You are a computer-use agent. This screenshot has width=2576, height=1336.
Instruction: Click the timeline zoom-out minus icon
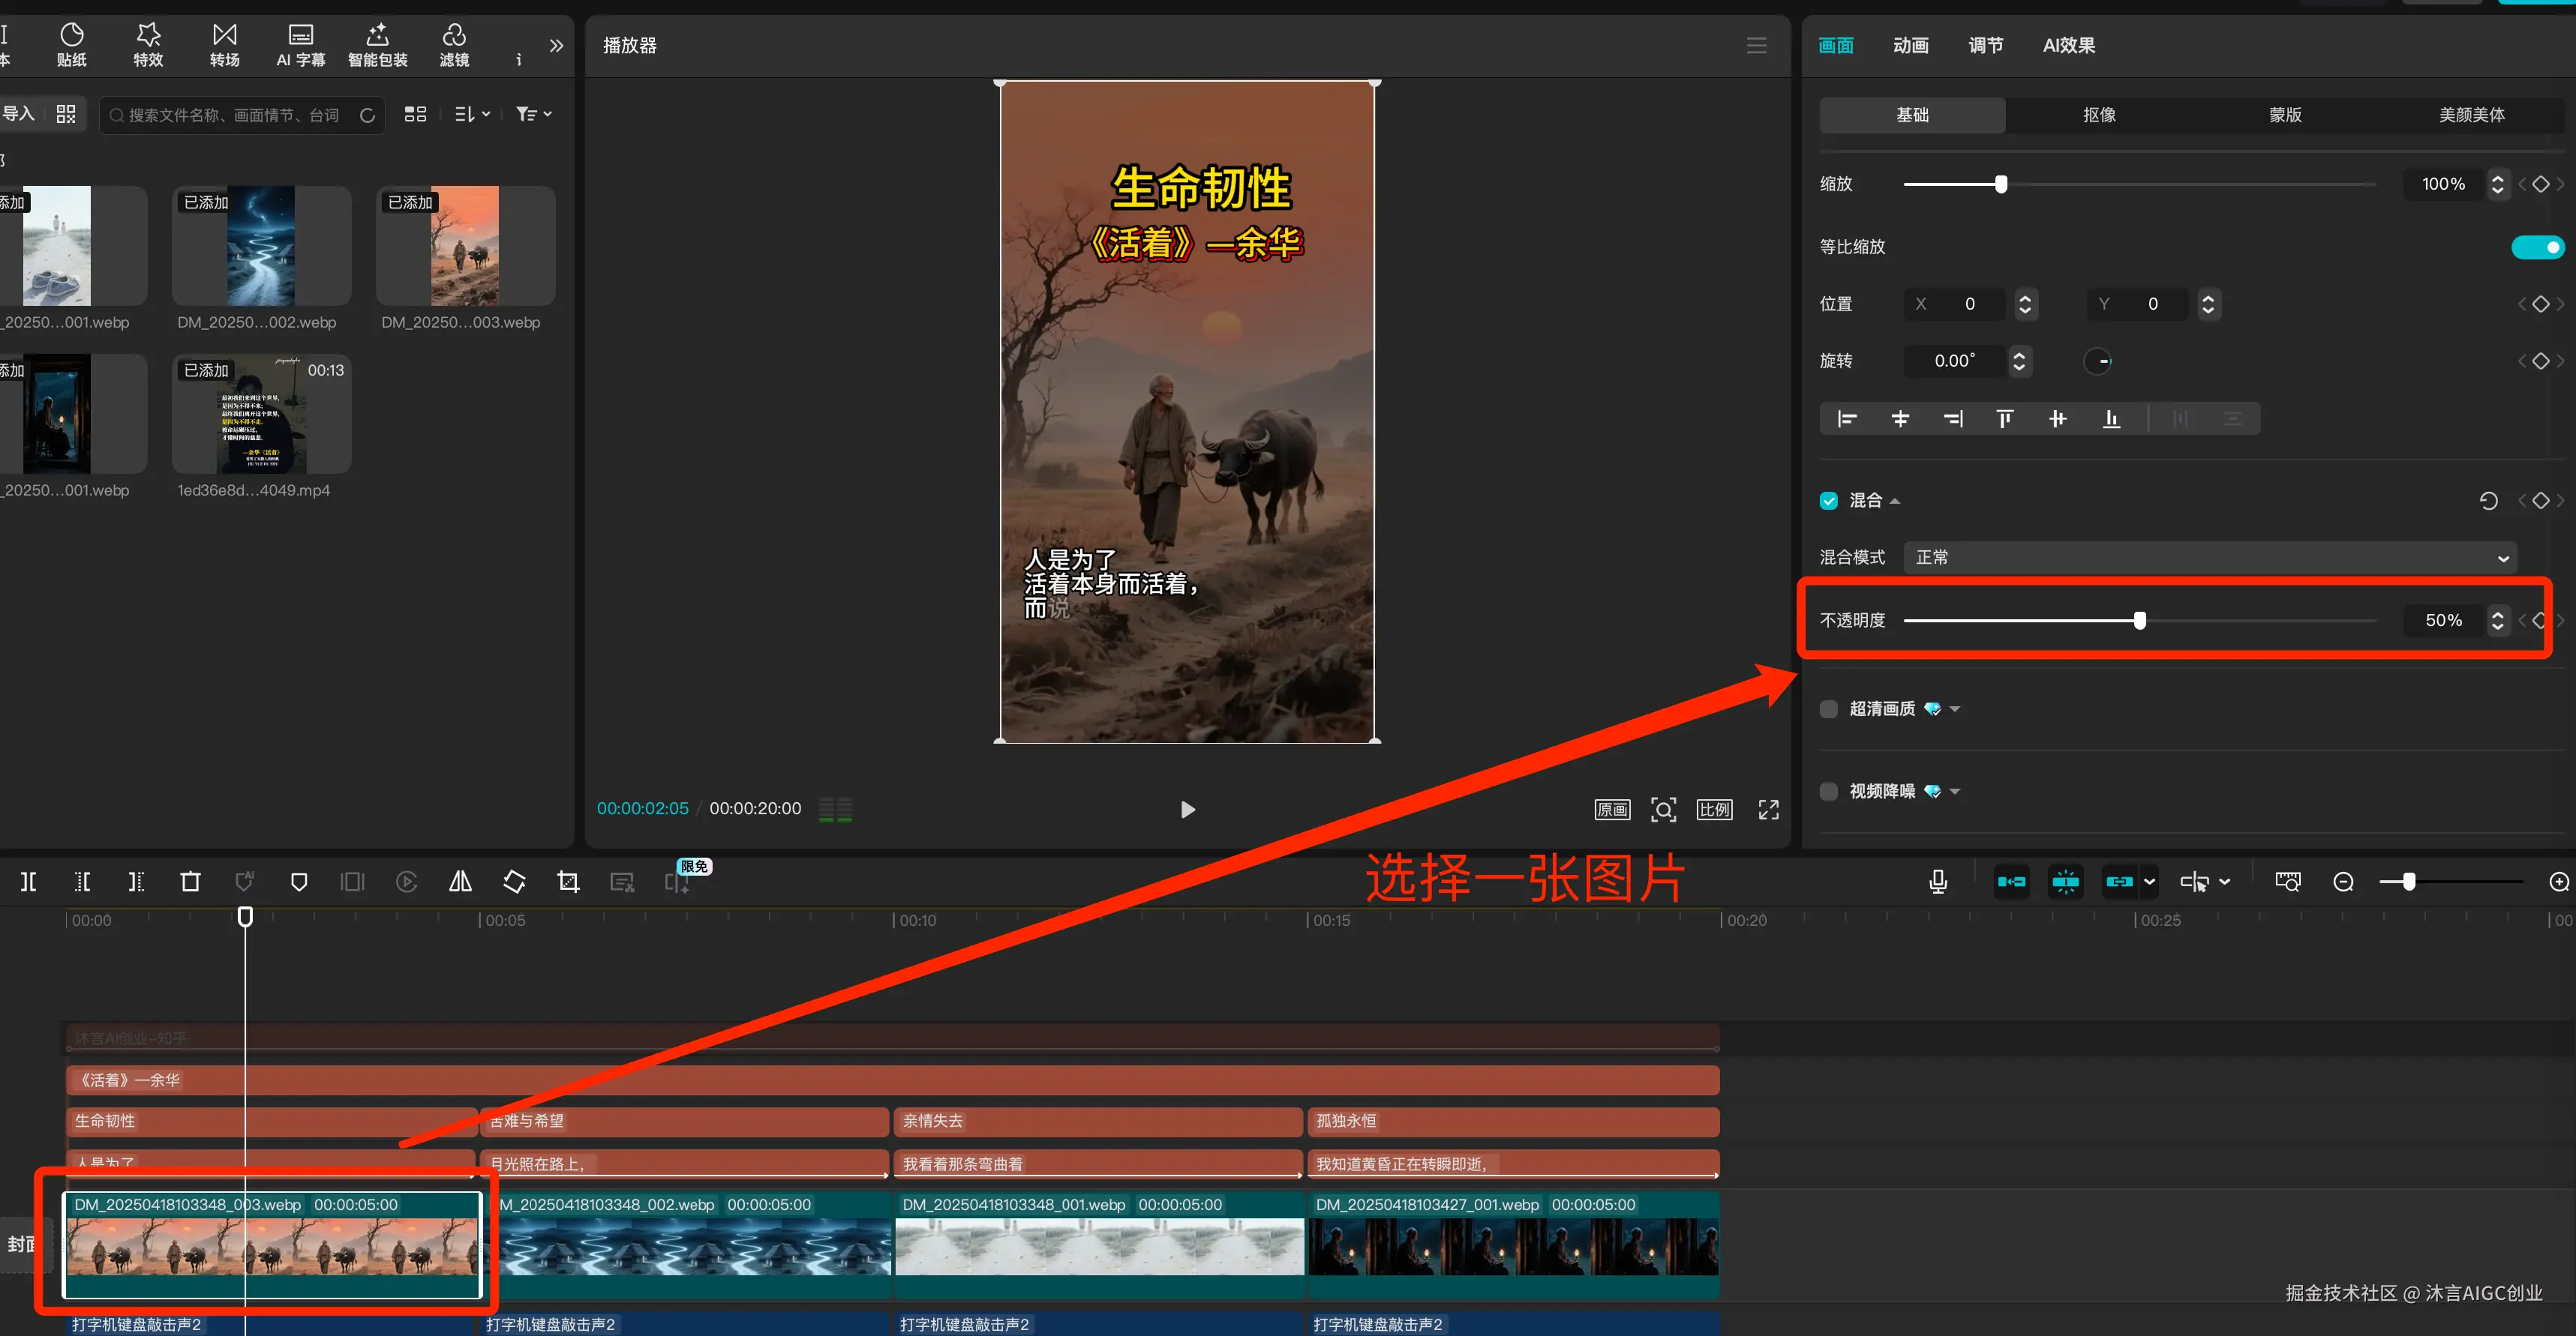[x=2343, y=882]
